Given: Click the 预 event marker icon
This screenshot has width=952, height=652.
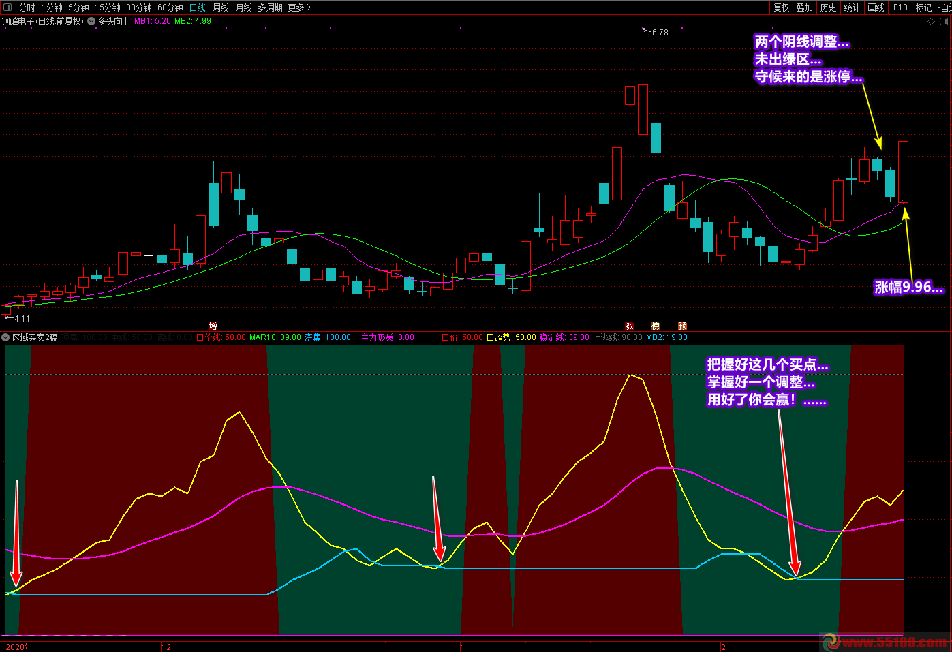Looking at the screenshot, I should (x=682, y=326).
